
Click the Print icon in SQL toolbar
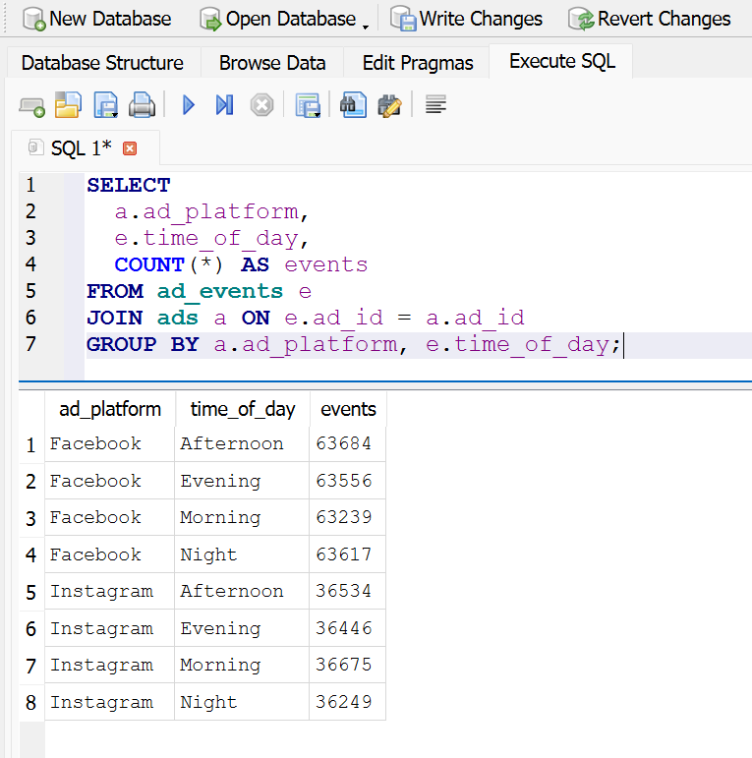point(143,105)
